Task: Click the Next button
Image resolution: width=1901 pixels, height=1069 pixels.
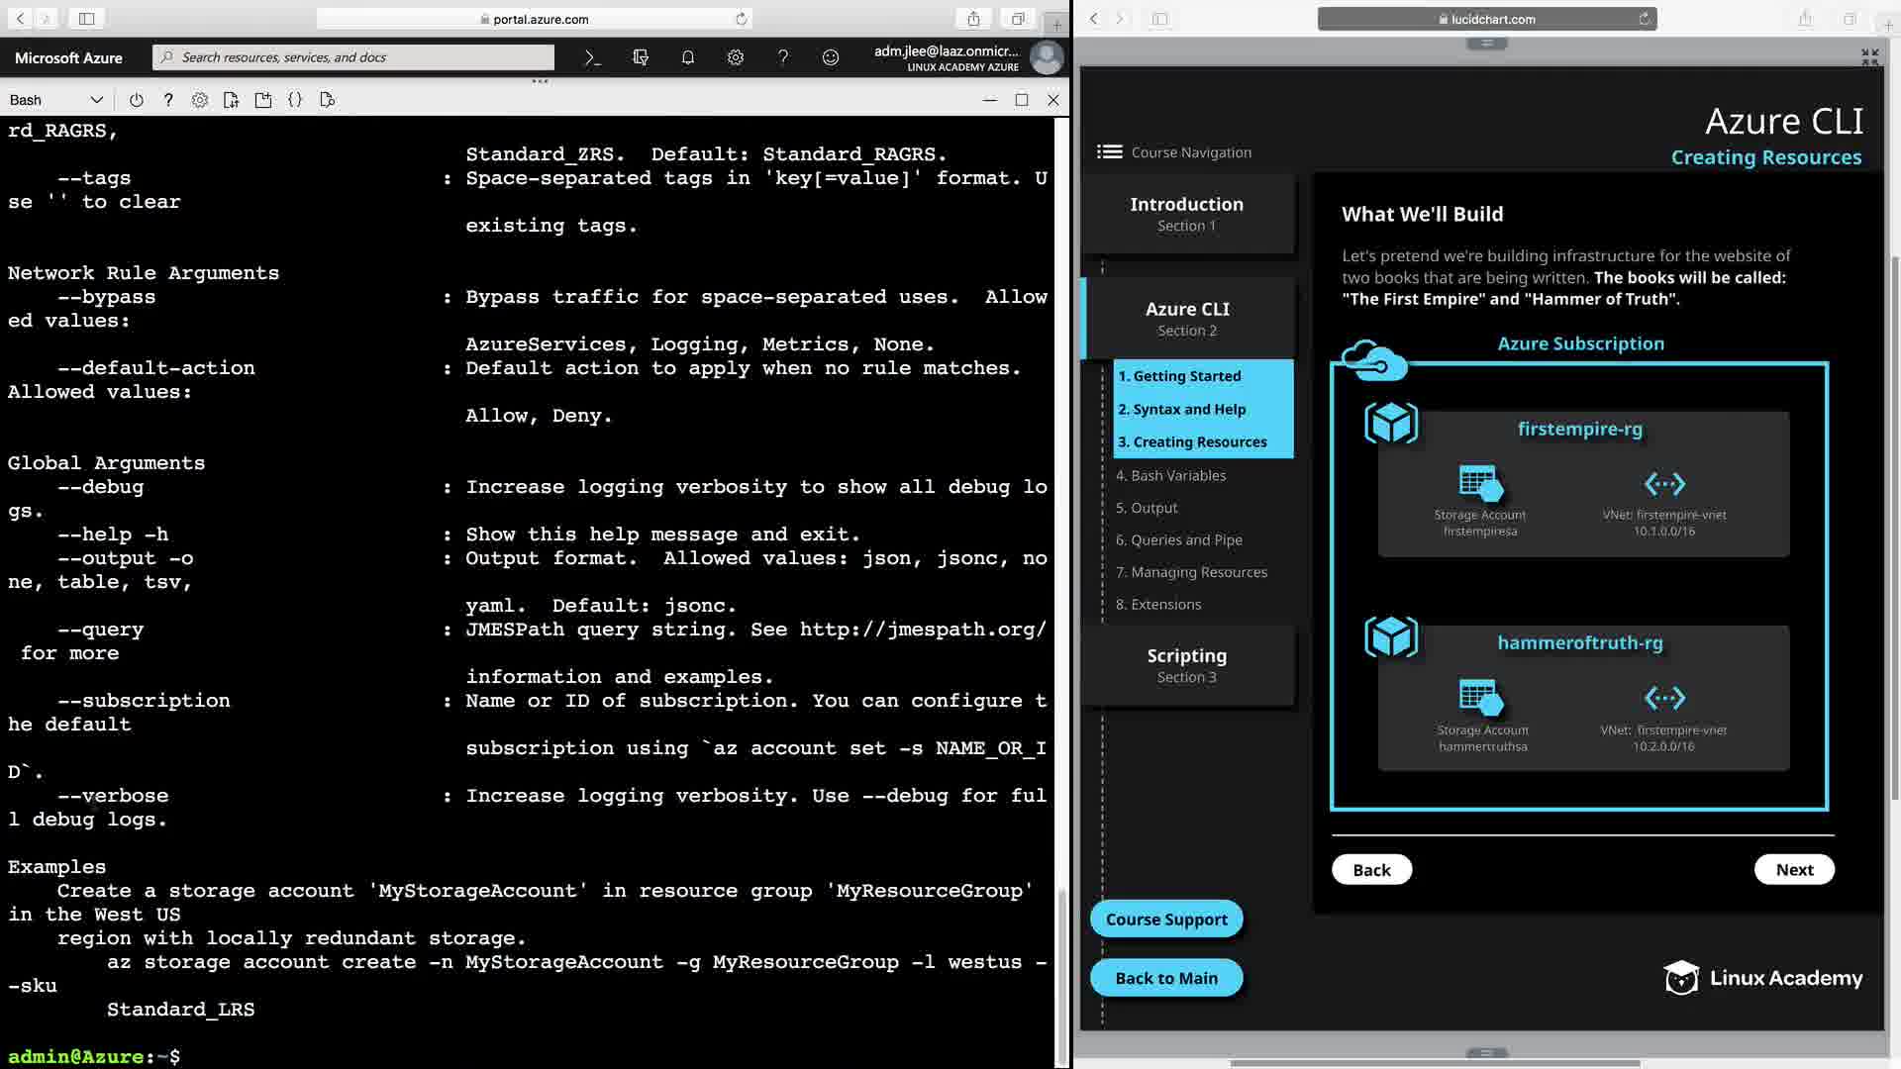Action: 1793,869
